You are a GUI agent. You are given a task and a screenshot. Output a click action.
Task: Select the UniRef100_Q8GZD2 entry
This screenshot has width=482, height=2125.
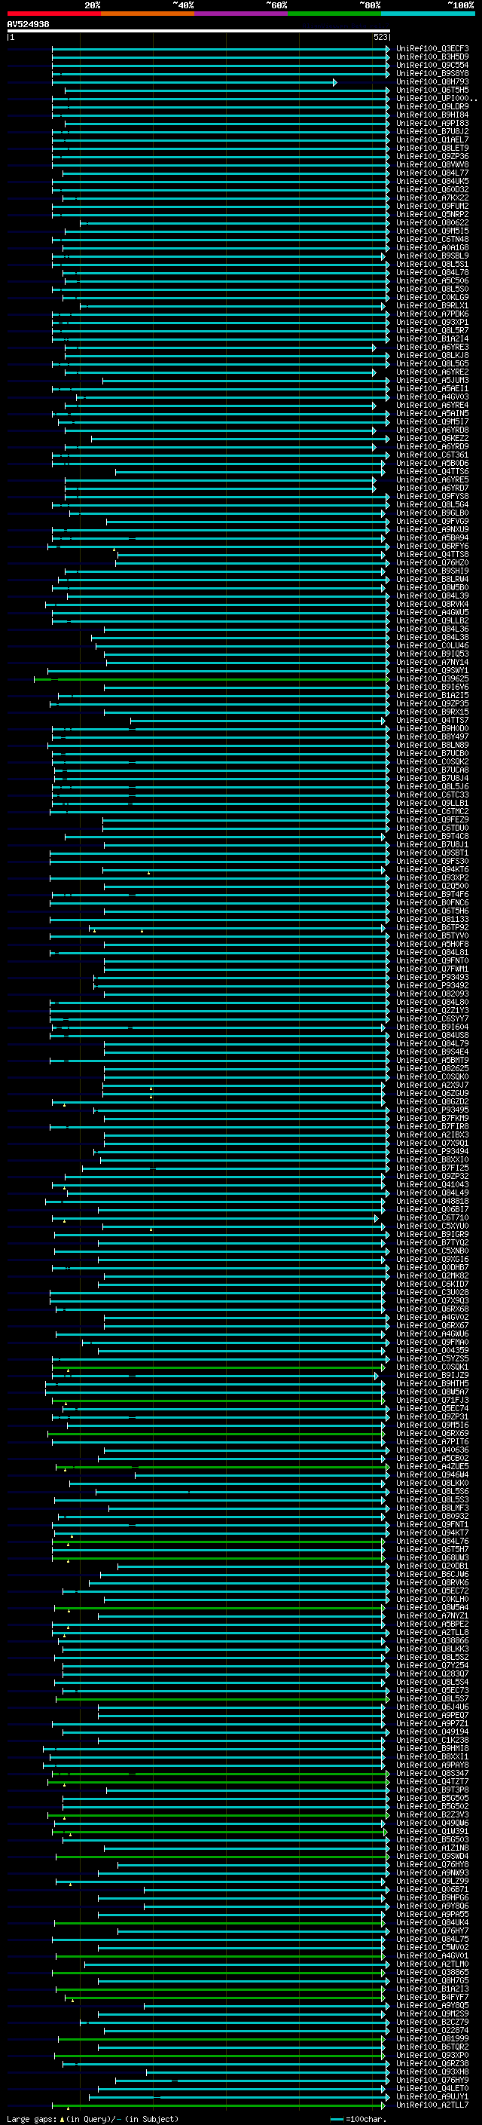(432, 1102)
